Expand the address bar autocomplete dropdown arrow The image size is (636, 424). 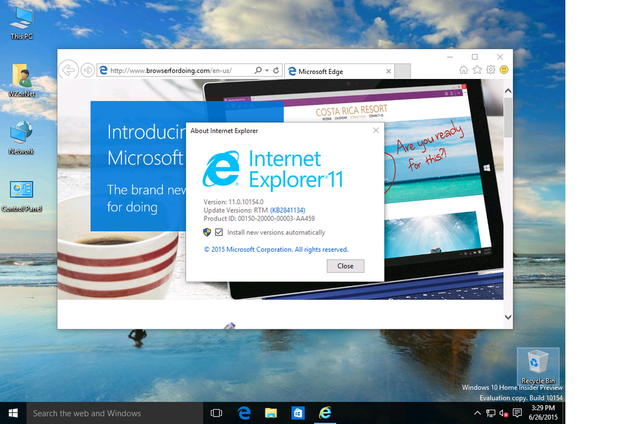click(267, 71)
